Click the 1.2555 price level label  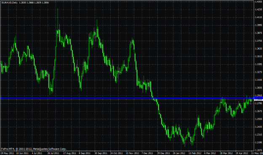[258, 119]
